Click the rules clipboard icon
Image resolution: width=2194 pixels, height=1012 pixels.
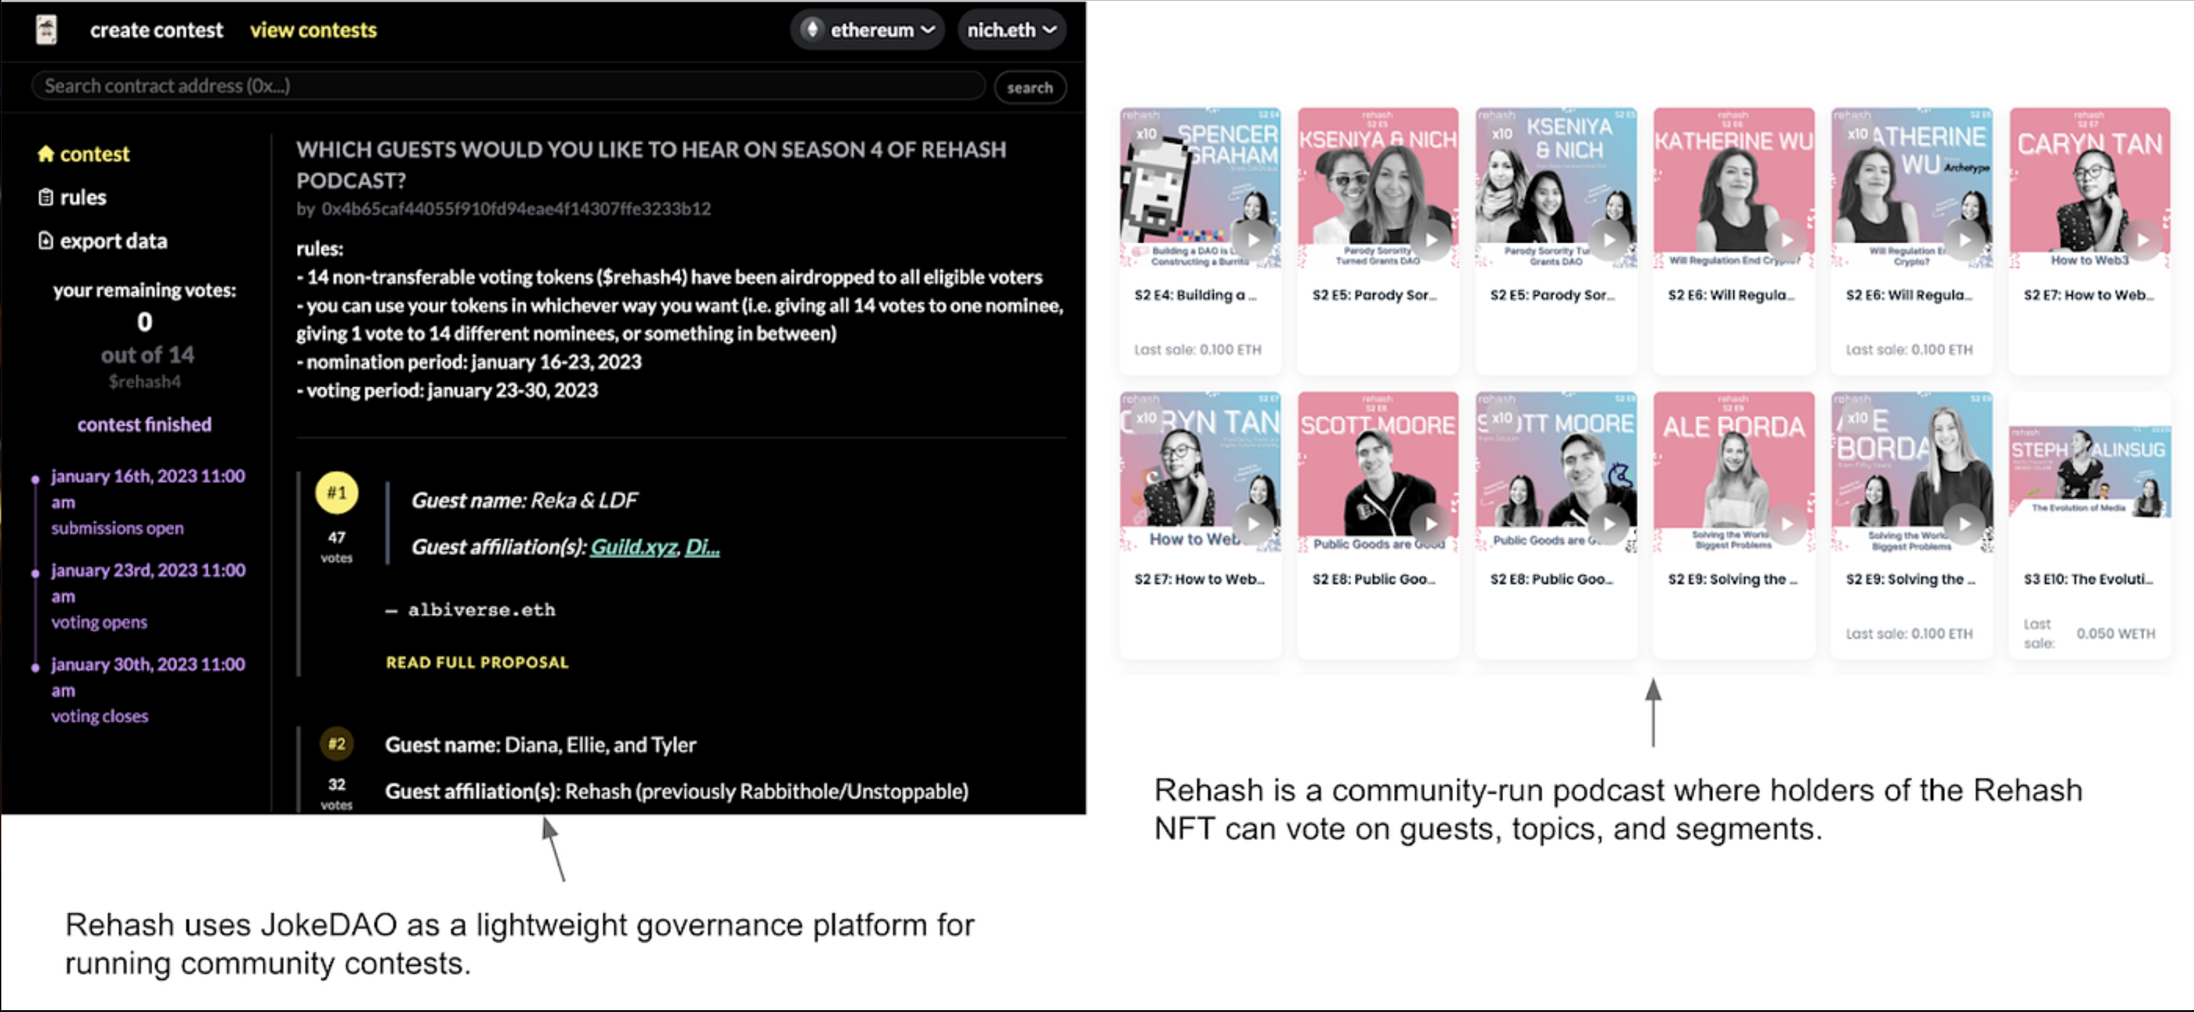(46, 198)
